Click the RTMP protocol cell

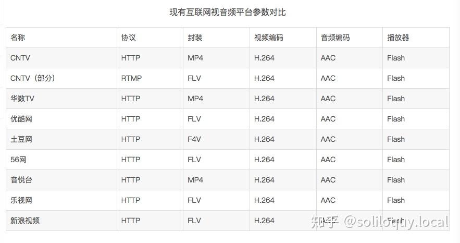click(131, 78)
